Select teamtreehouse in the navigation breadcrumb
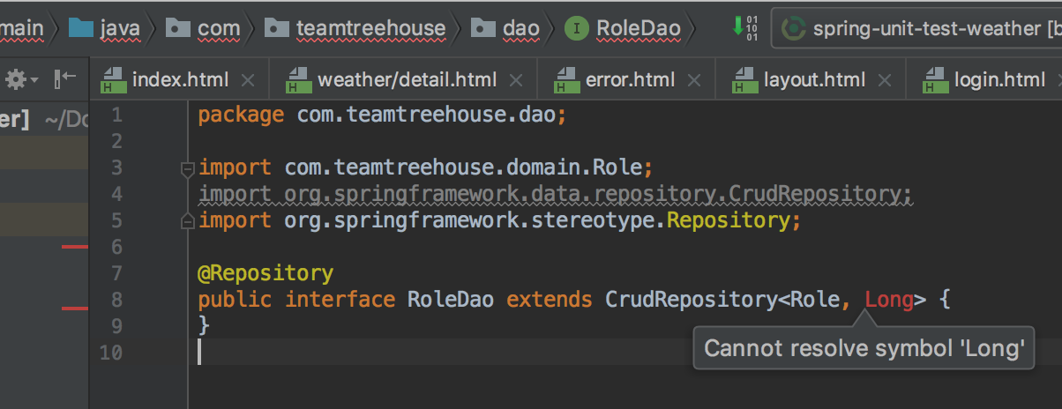This screenshot has height=409, width=1062. (x=370, y=28)
